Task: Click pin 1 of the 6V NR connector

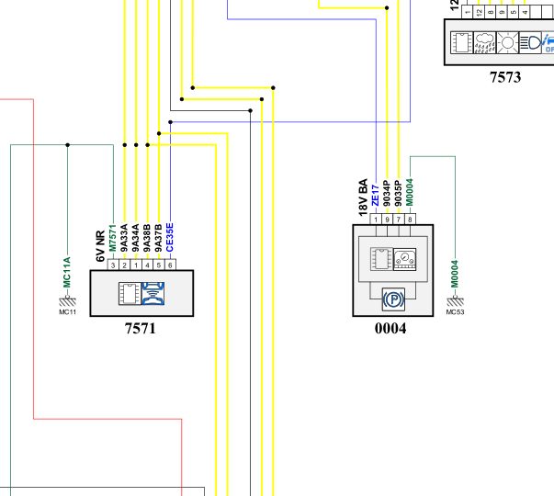Action: click(x=136, y=265)
